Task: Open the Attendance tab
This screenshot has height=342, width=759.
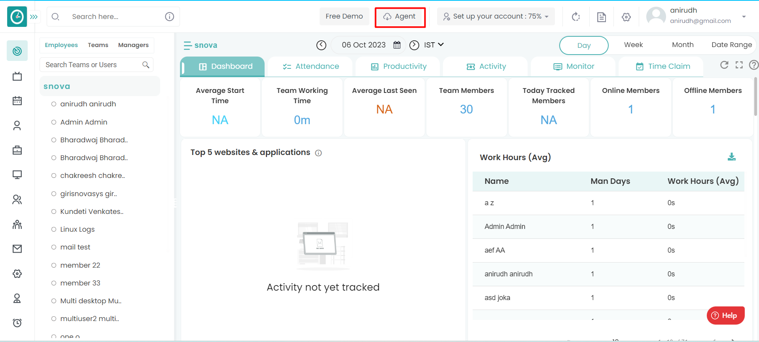Action: tap(310, 66)
